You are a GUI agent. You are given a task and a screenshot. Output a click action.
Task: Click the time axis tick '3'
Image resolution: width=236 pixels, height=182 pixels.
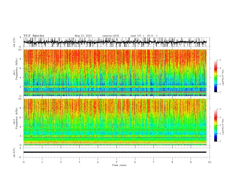[79, 162]
